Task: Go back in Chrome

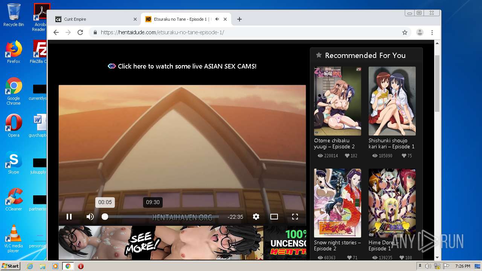Action: [56, 32]
